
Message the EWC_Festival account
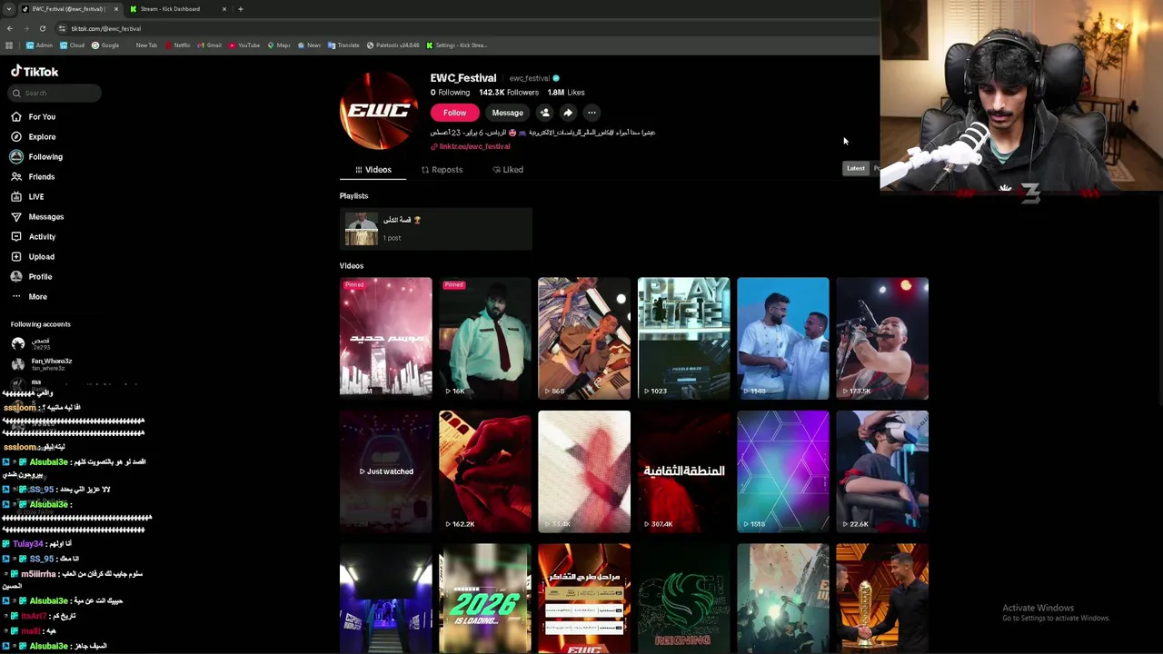(x=507, y=113)
